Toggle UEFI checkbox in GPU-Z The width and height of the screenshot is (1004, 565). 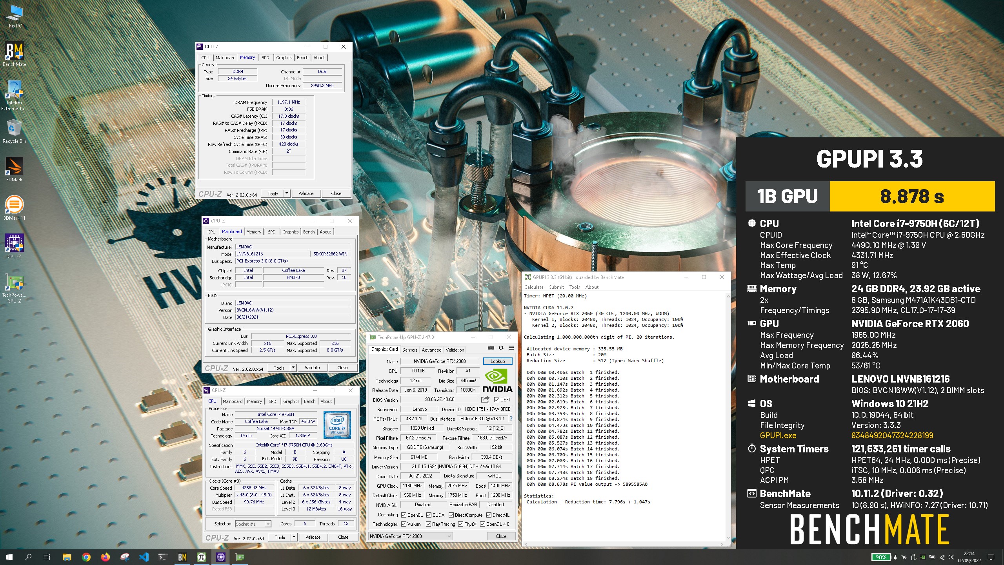coord(497,399)
